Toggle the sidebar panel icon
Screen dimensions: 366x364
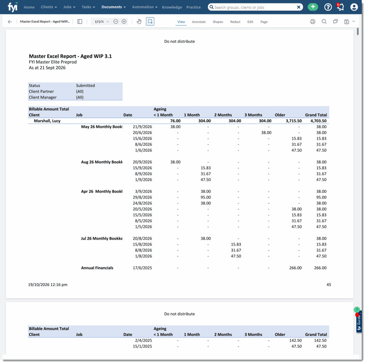80,22
